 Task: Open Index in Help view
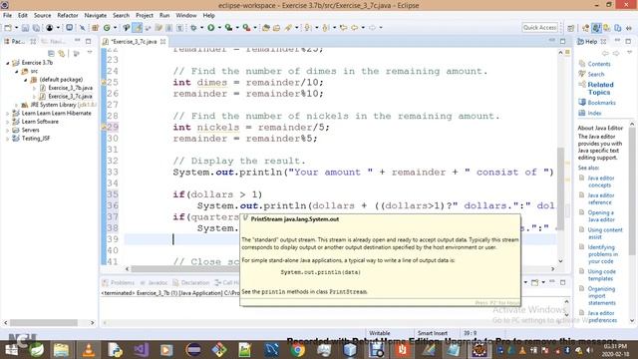[594, 113]
